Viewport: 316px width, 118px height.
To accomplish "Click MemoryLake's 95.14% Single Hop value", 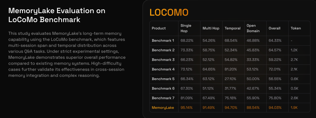I will [187, 108].
